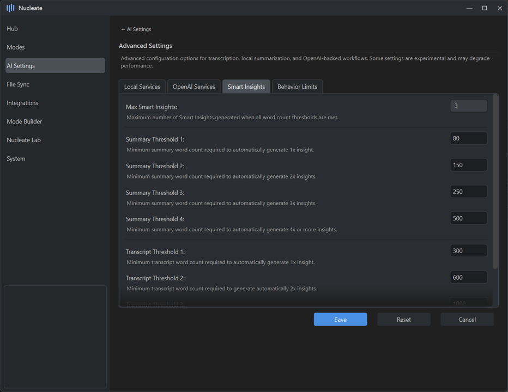Open System settings in sidebar
Image resolution: width=508 pixels, height=392 pixels.
[16, 158]
